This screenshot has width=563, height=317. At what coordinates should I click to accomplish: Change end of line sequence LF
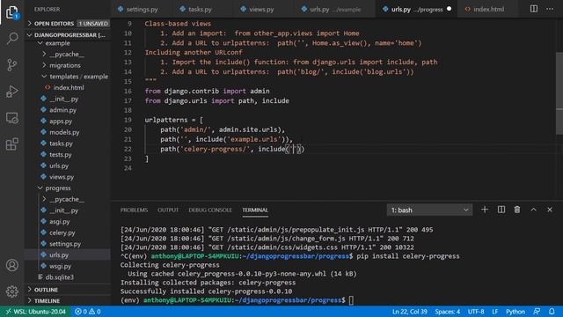click(494, 312)
